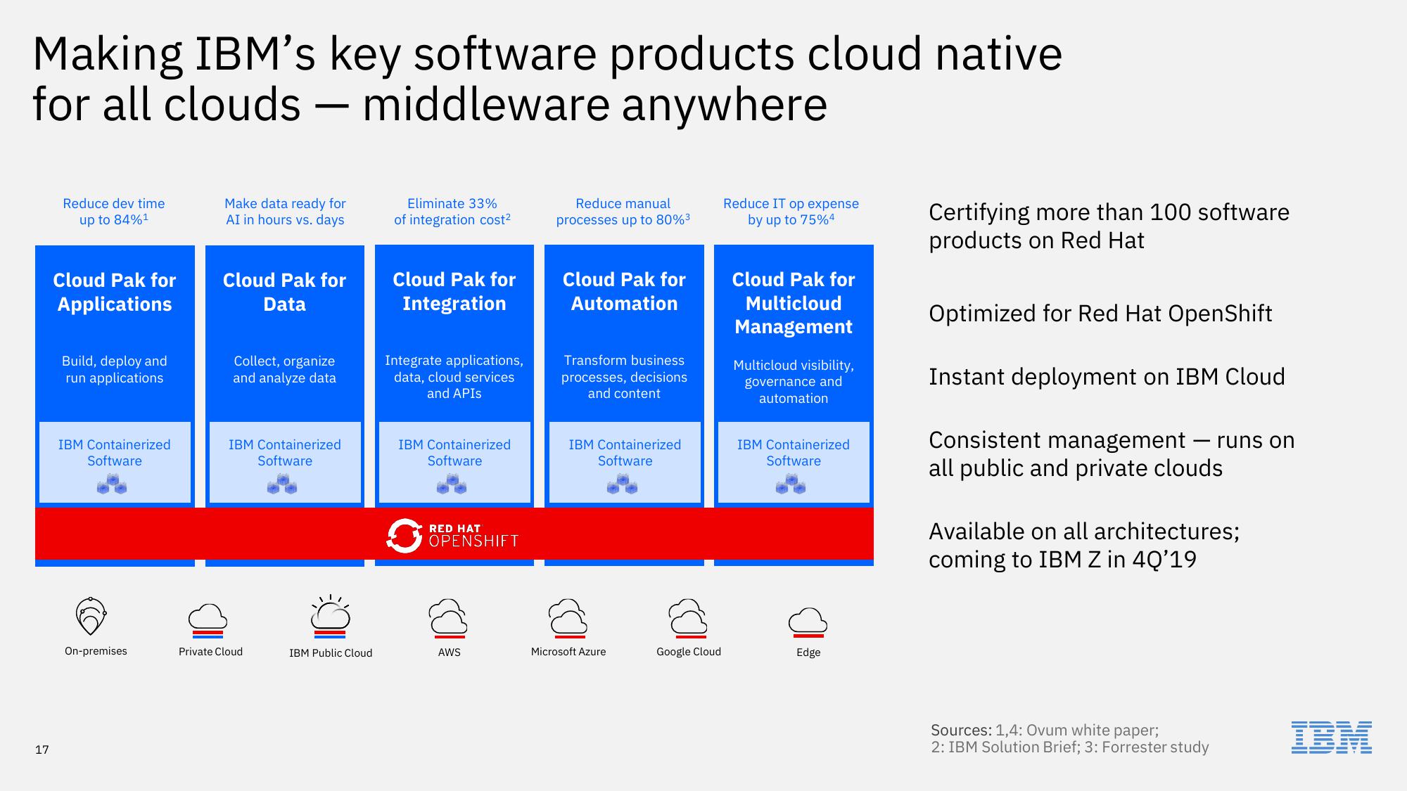The height and width of the screenshot is (791, 1407).
Task: Click 'Reduce IT op expense' text
Action: (791, 212)
